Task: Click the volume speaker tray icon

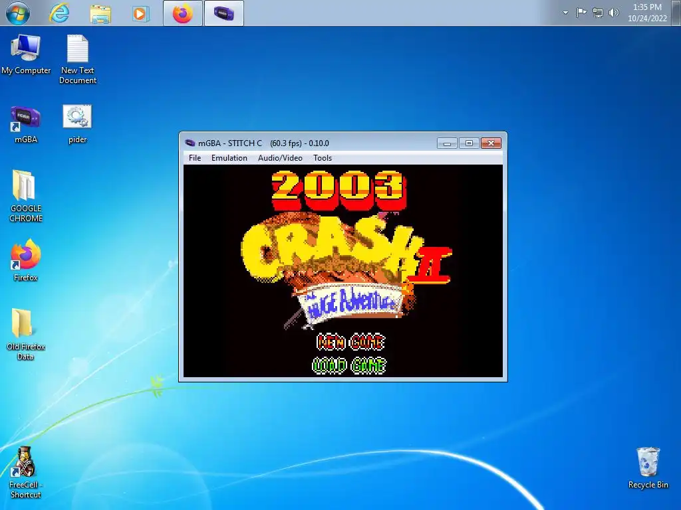Action: pyautogui.click(x=613, y=13)
